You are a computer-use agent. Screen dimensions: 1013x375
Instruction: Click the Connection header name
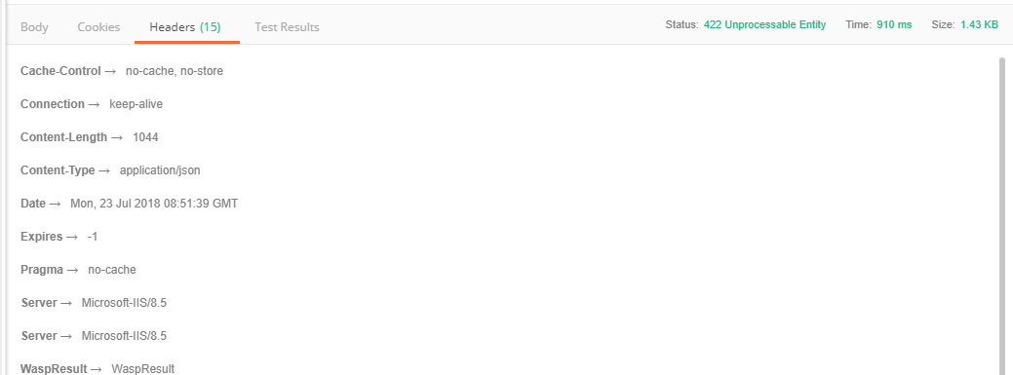(x=53, y=104)
